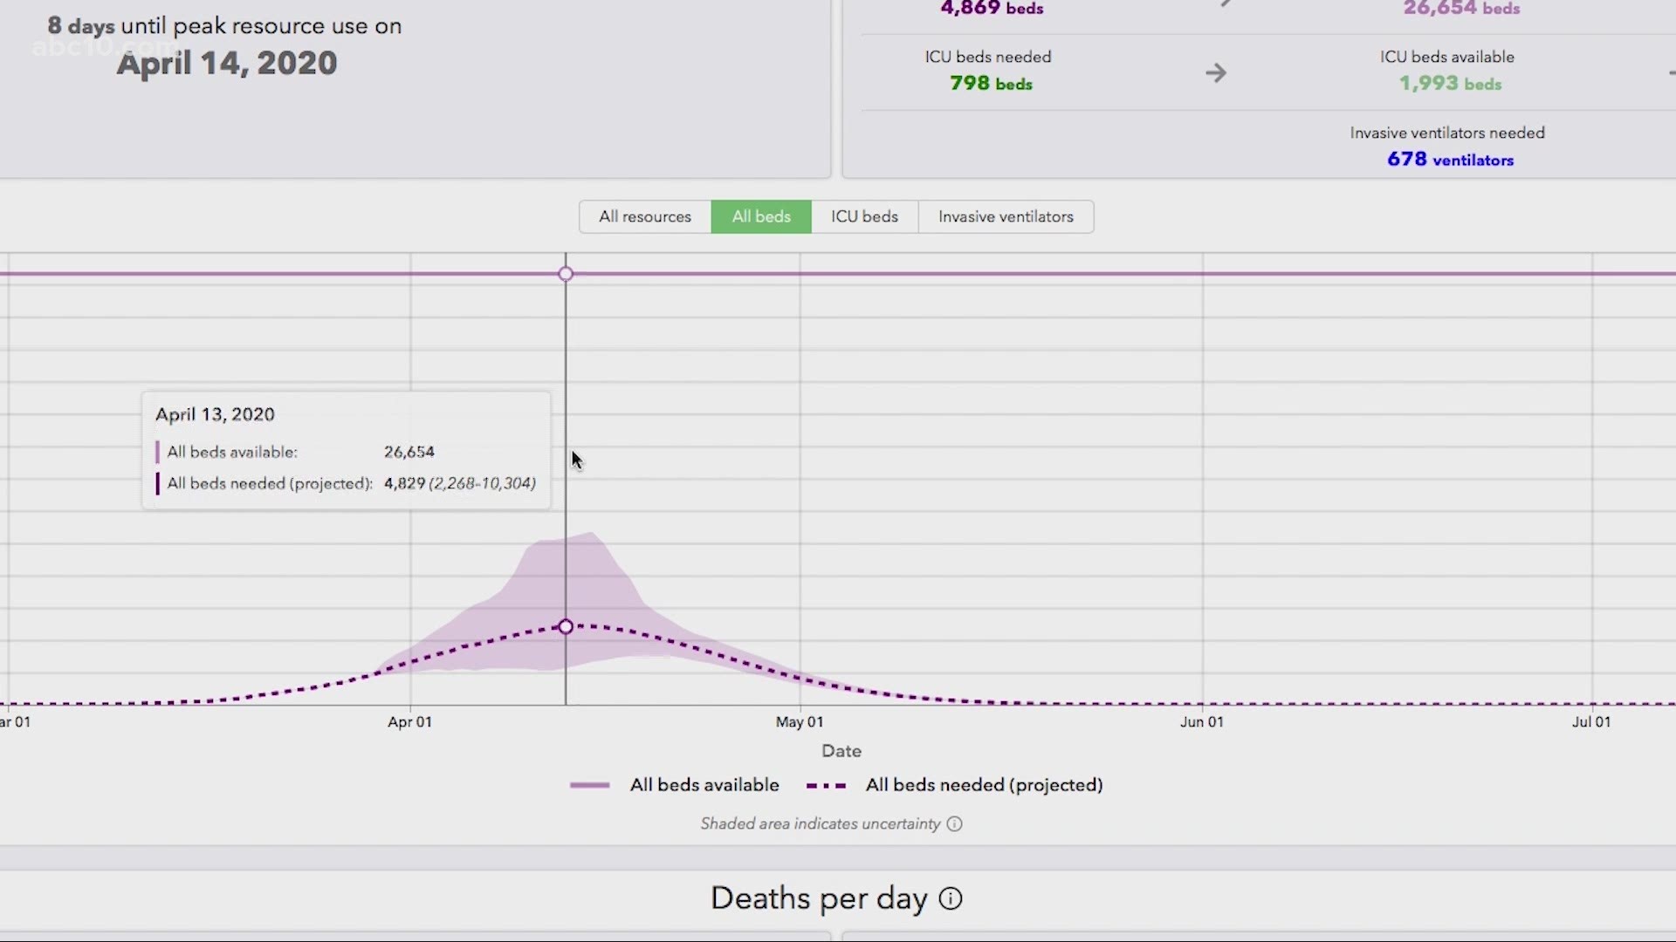
Task: Click tooltip projected value 4,829
Action: click(x=404, y=483)
